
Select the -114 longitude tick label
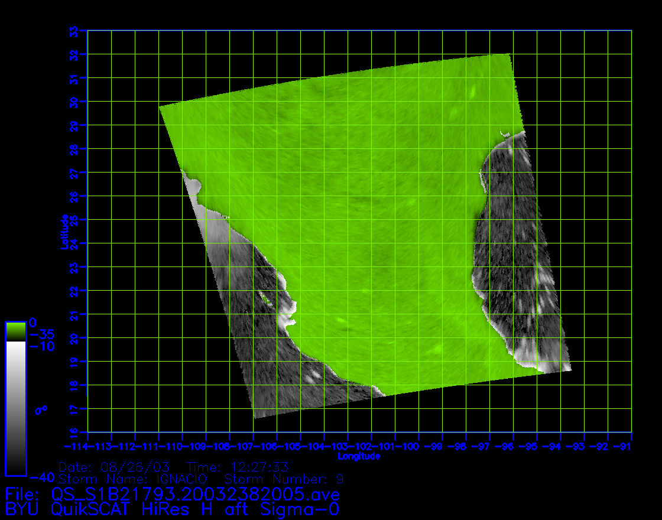[76, 444]
